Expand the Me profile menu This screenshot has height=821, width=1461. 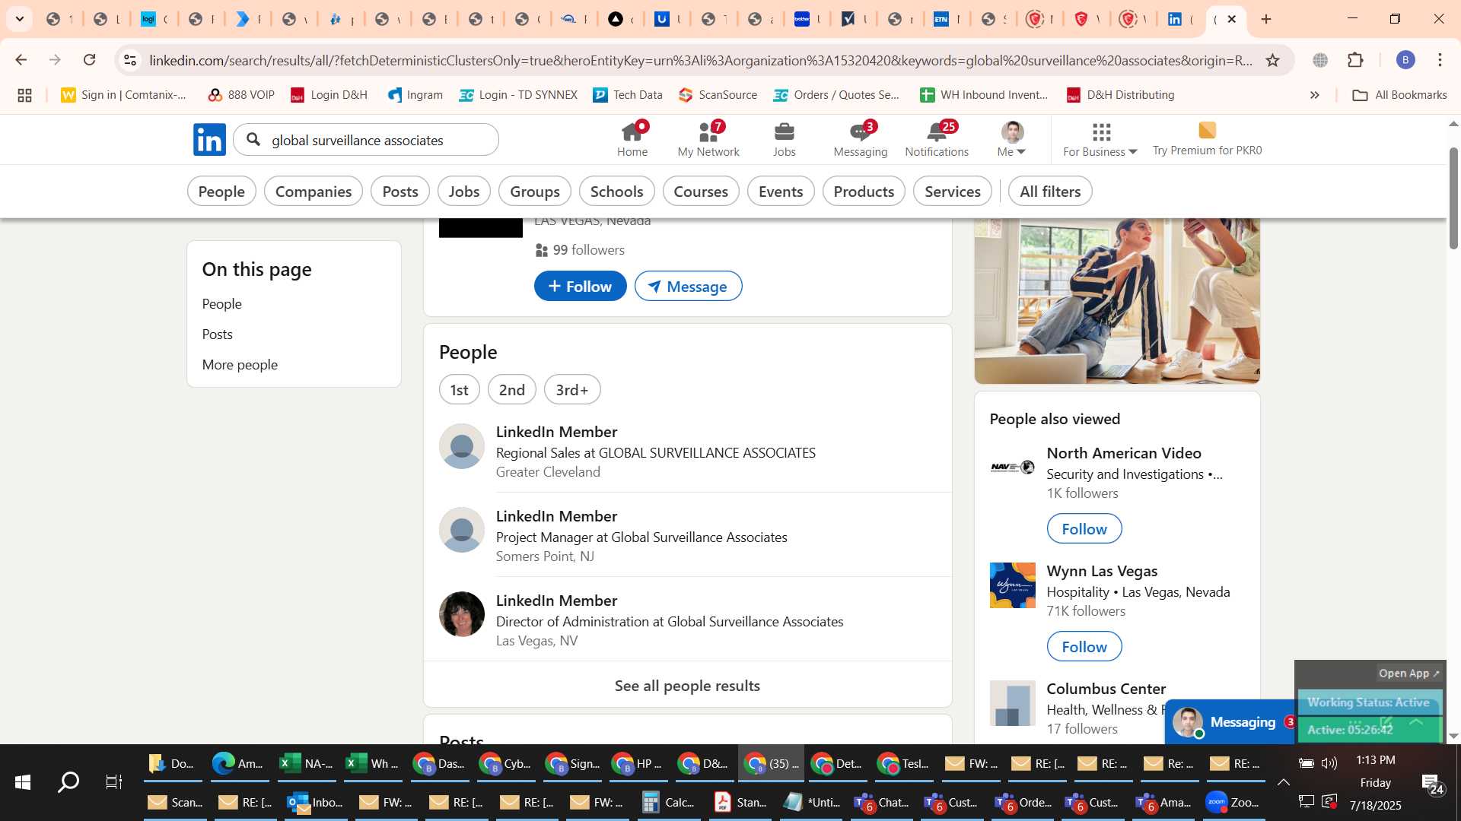(x=1012, y=140)
